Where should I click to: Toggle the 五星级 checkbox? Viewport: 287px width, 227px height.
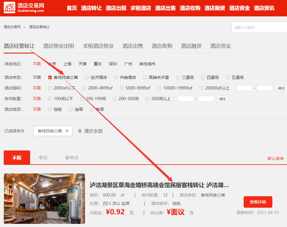228,77
